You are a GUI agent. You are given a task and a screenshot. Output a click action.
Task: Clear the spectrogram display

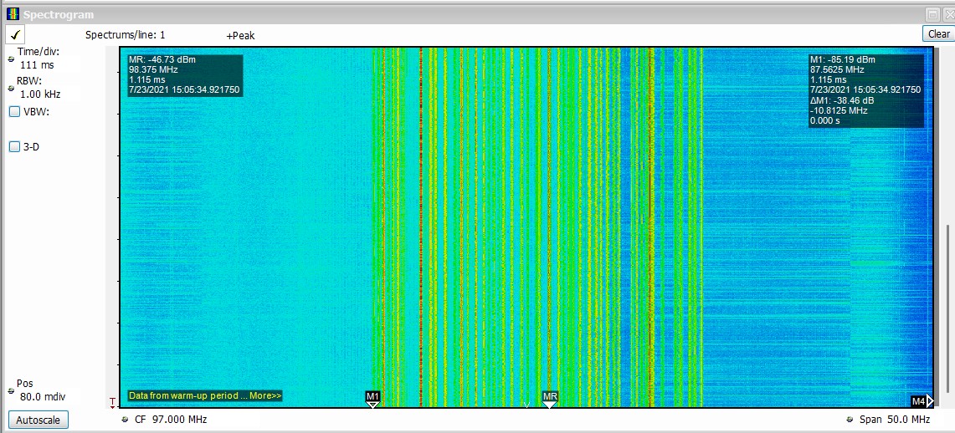coord(938,34)
